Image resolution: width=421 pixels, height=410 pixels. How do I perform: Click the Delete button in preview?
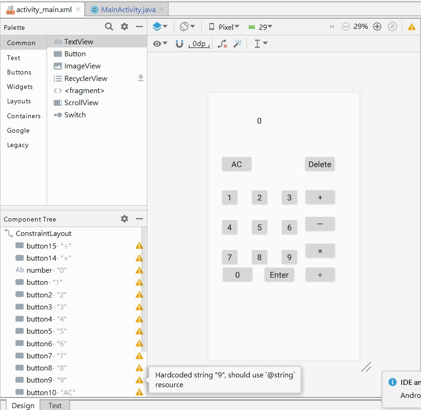(x=320, y=164)
